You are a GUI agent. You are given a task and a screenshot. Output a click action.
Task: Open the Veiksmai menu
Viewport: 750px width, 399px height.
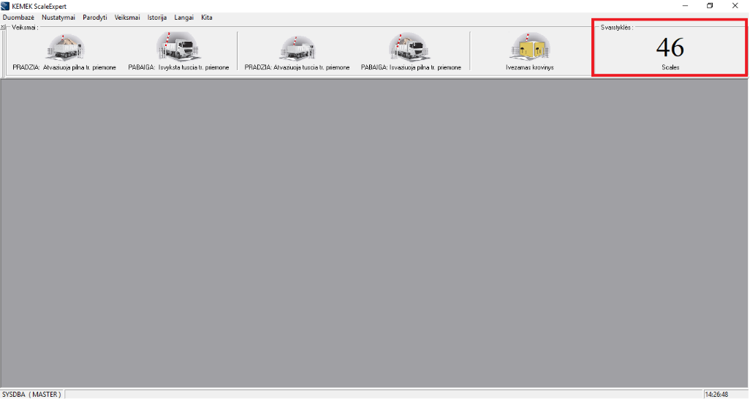click(127, 18)
